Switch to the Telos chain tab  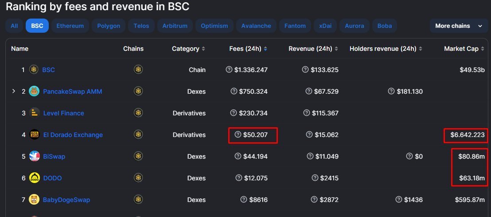(141, 26)
